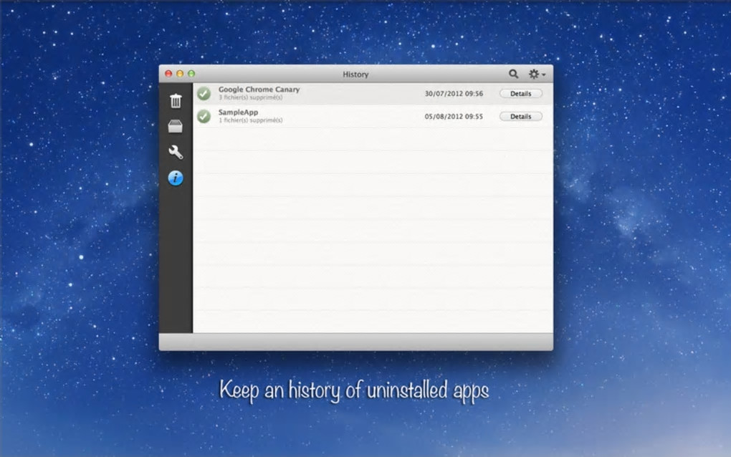
Task: Click the search magnifier icon
Action: tap(513, 74)
